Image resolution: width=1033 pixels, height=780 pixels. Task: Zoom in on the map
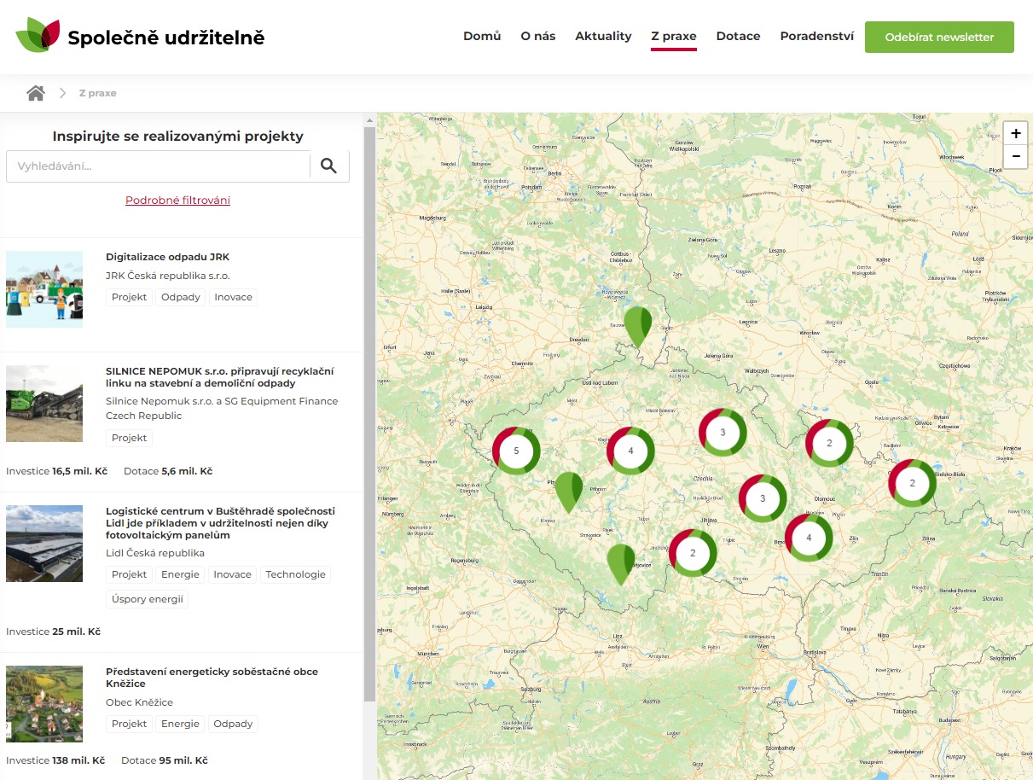[1015, 134]
